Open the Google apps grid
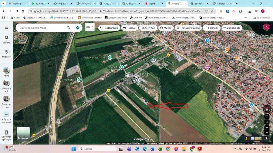This screenshot has width=273, height=153. (x=258, y=27)
